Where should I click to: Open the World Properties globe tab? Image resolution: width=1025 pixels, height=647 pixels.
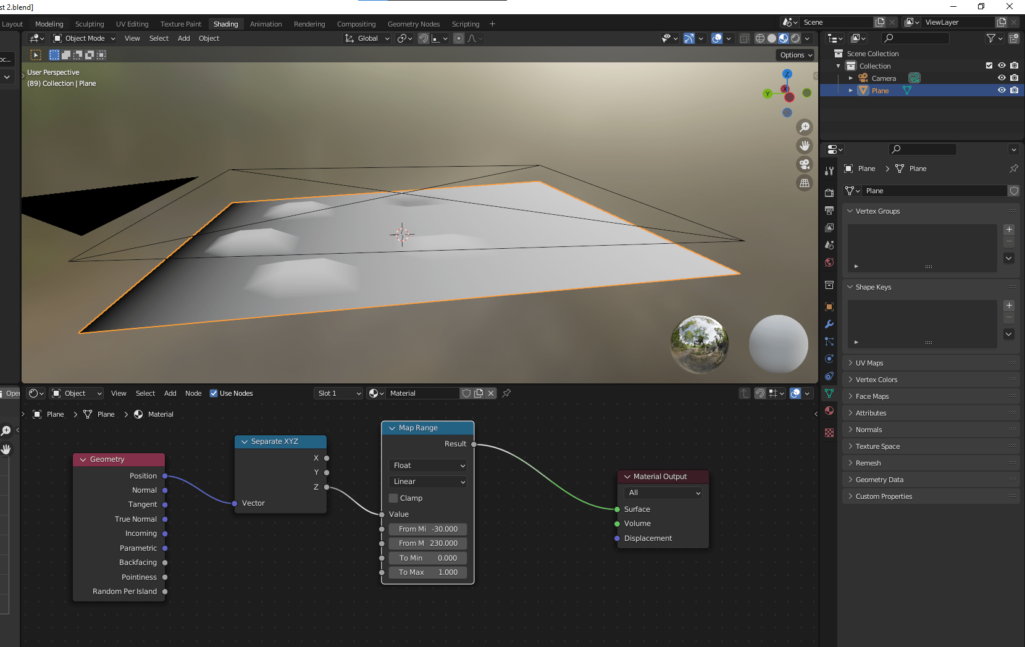point(829,262)
